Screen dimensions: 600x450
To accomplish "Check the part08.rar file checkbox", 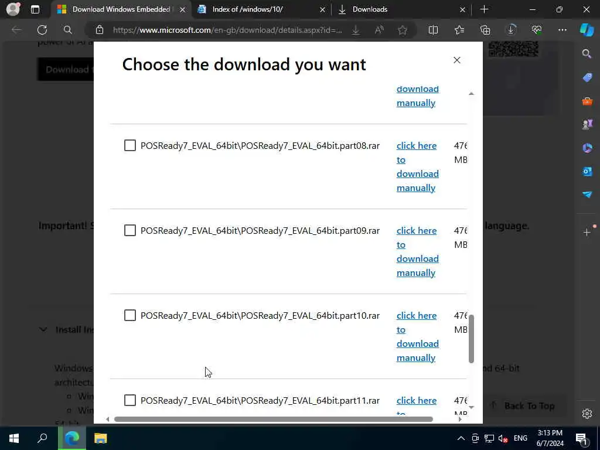I will click(x=130, y=145).
